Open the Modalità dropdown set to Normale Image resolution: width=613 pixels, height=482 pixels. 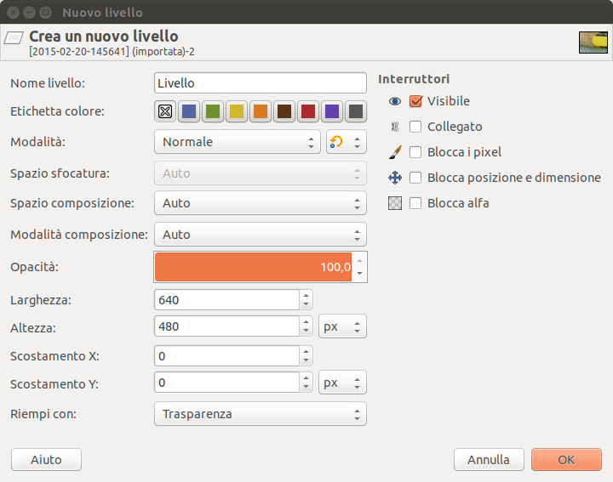pos(237,142)
